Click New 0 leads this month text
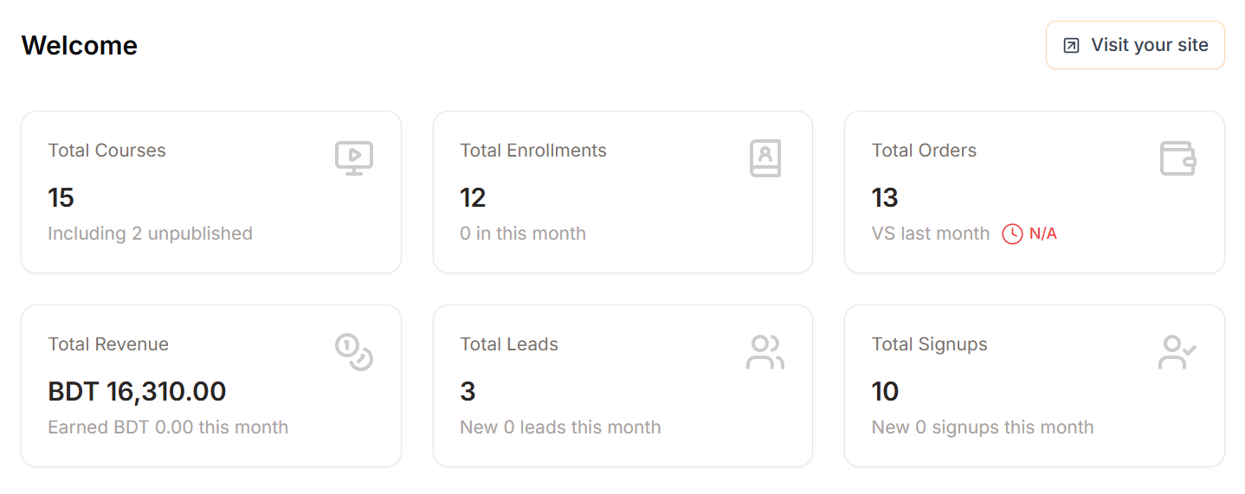This screenshot has width=1245, height=494. click(561, 427)
